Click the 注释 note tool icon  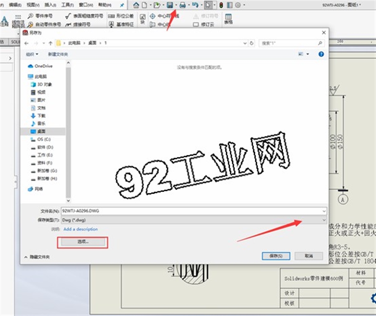[x=5, y=20]
